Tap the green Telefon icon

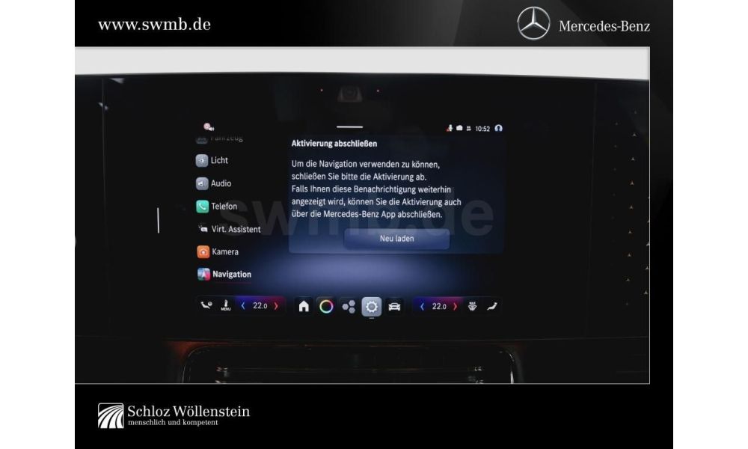[x=202, y=206]
